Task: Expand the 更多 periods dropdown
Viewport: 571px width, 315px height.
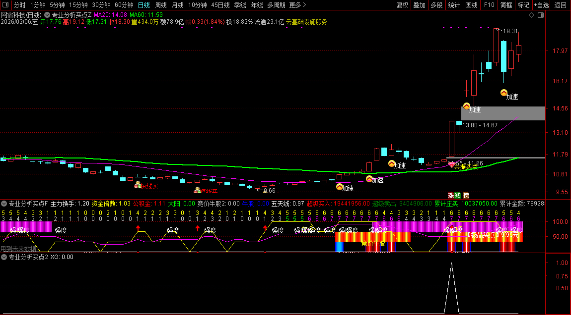Action: [x=297, y=5]
